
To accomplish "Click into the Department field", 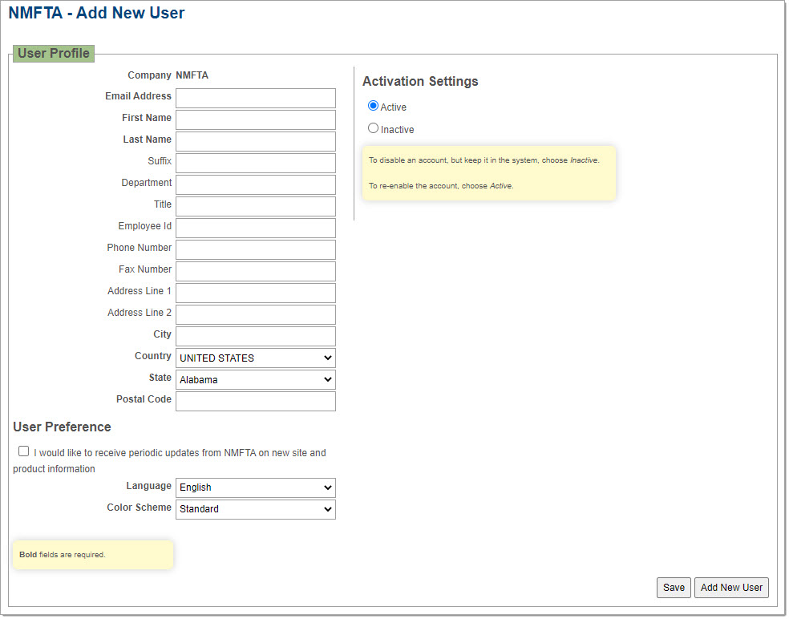I will point(256,185).
